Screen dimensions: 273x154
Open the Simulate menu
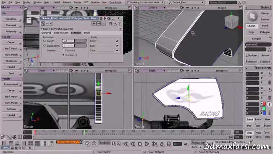coord(95,3)
